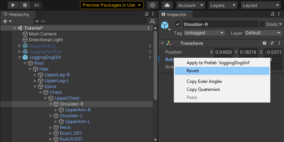Click the Pause button
The height and width of the screenshot is (142, 284).
[25, 5]
